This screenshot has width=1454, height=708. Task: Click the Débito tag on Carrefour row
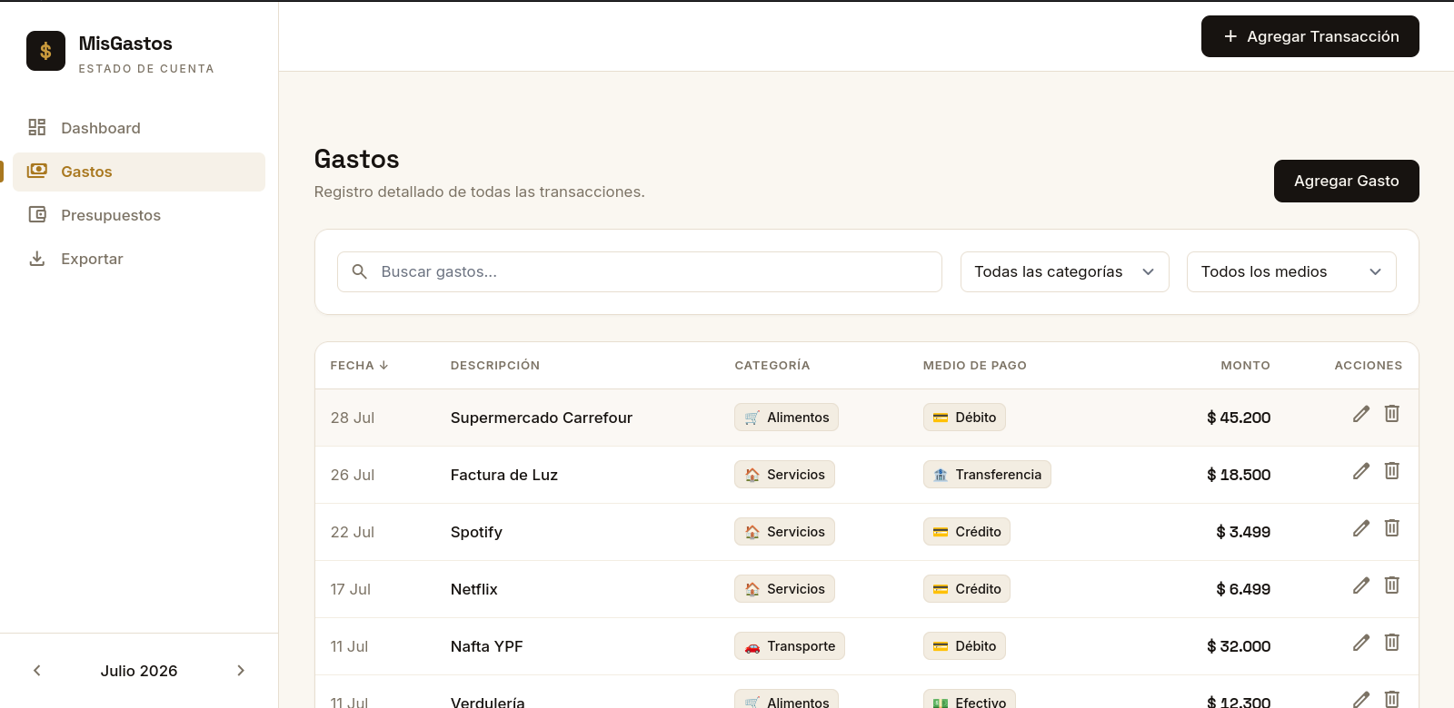[x=964, y=418]
